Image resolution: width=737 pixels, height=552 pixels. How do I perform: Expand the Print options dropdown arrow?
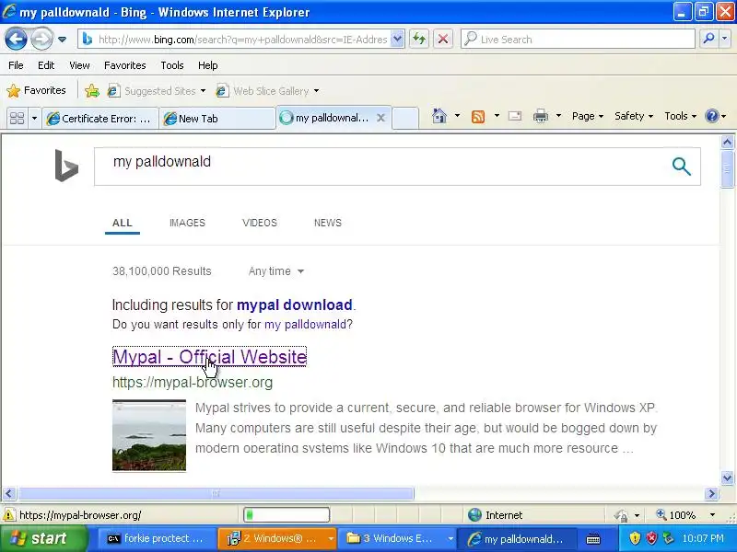[x=558, y=116]
